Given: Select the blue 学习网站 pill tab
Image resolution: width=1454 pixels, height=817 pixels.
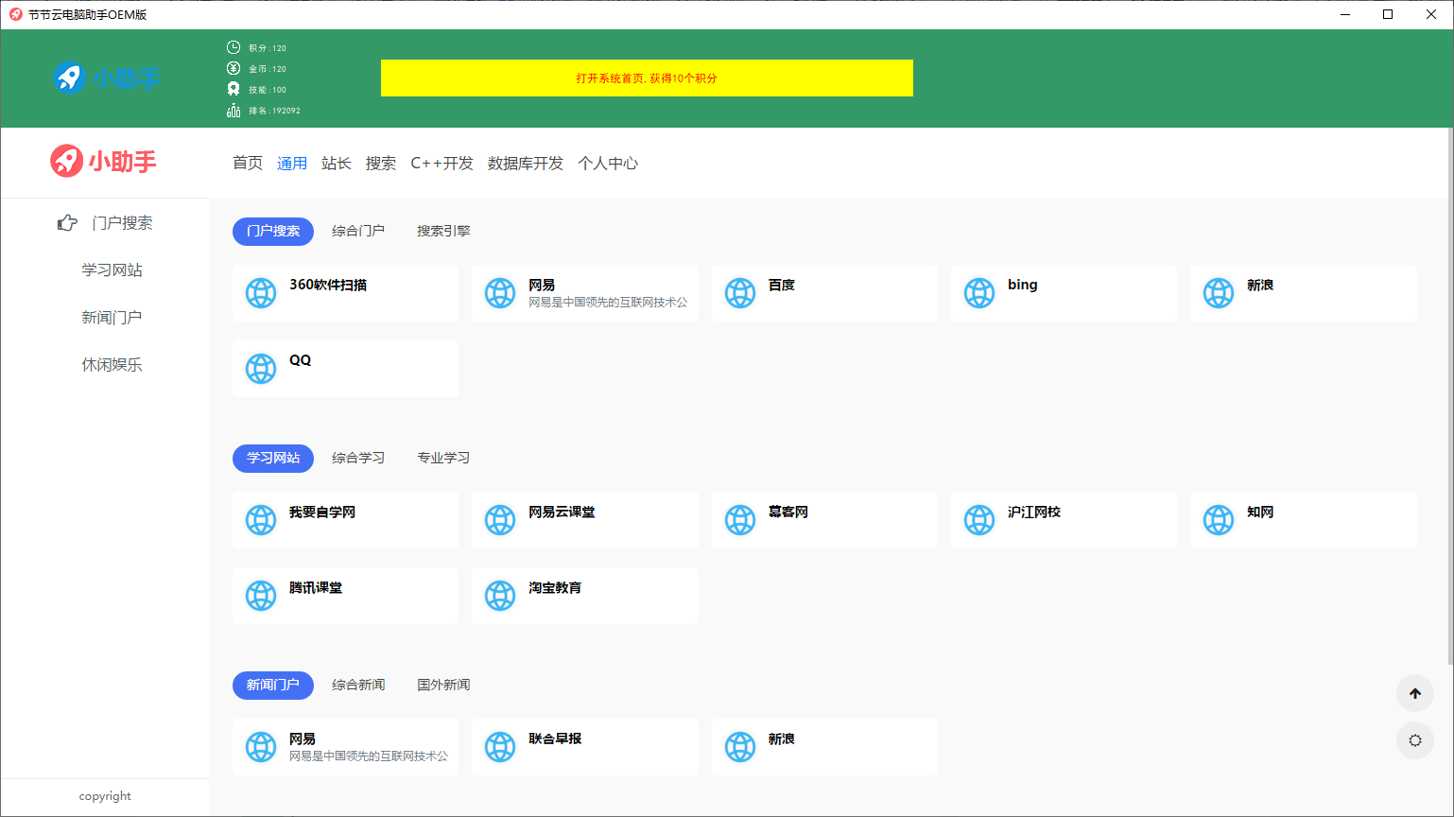Looking at the screenshot, I should click(x=273, y=458).
